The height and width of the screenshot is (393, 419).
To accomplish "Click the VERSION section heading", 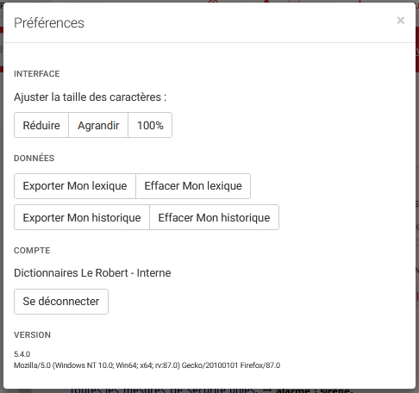I will click(x=32, y=335).
